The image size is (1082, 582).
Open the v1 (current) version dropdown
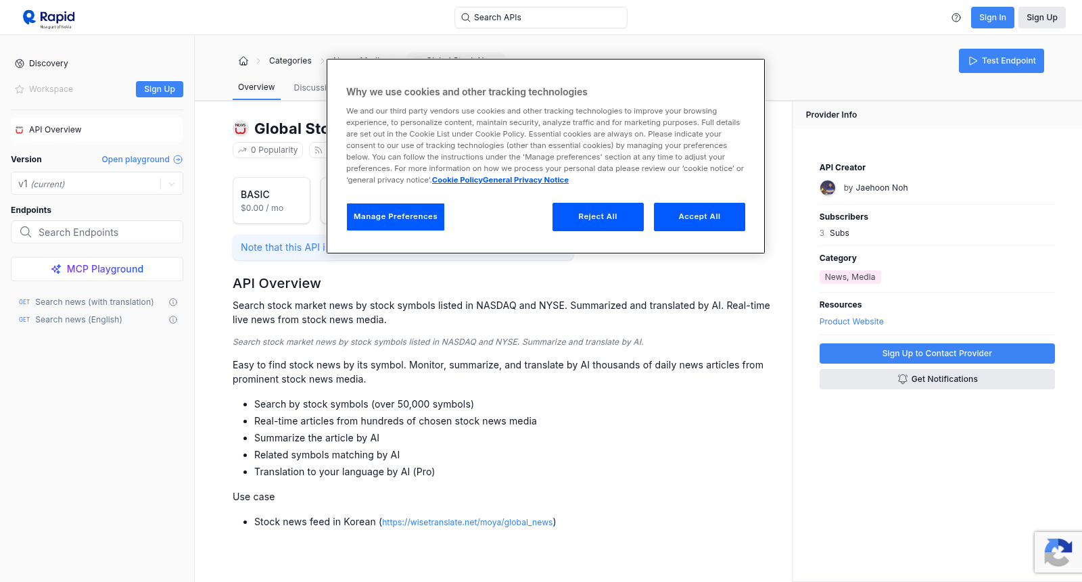97,184
